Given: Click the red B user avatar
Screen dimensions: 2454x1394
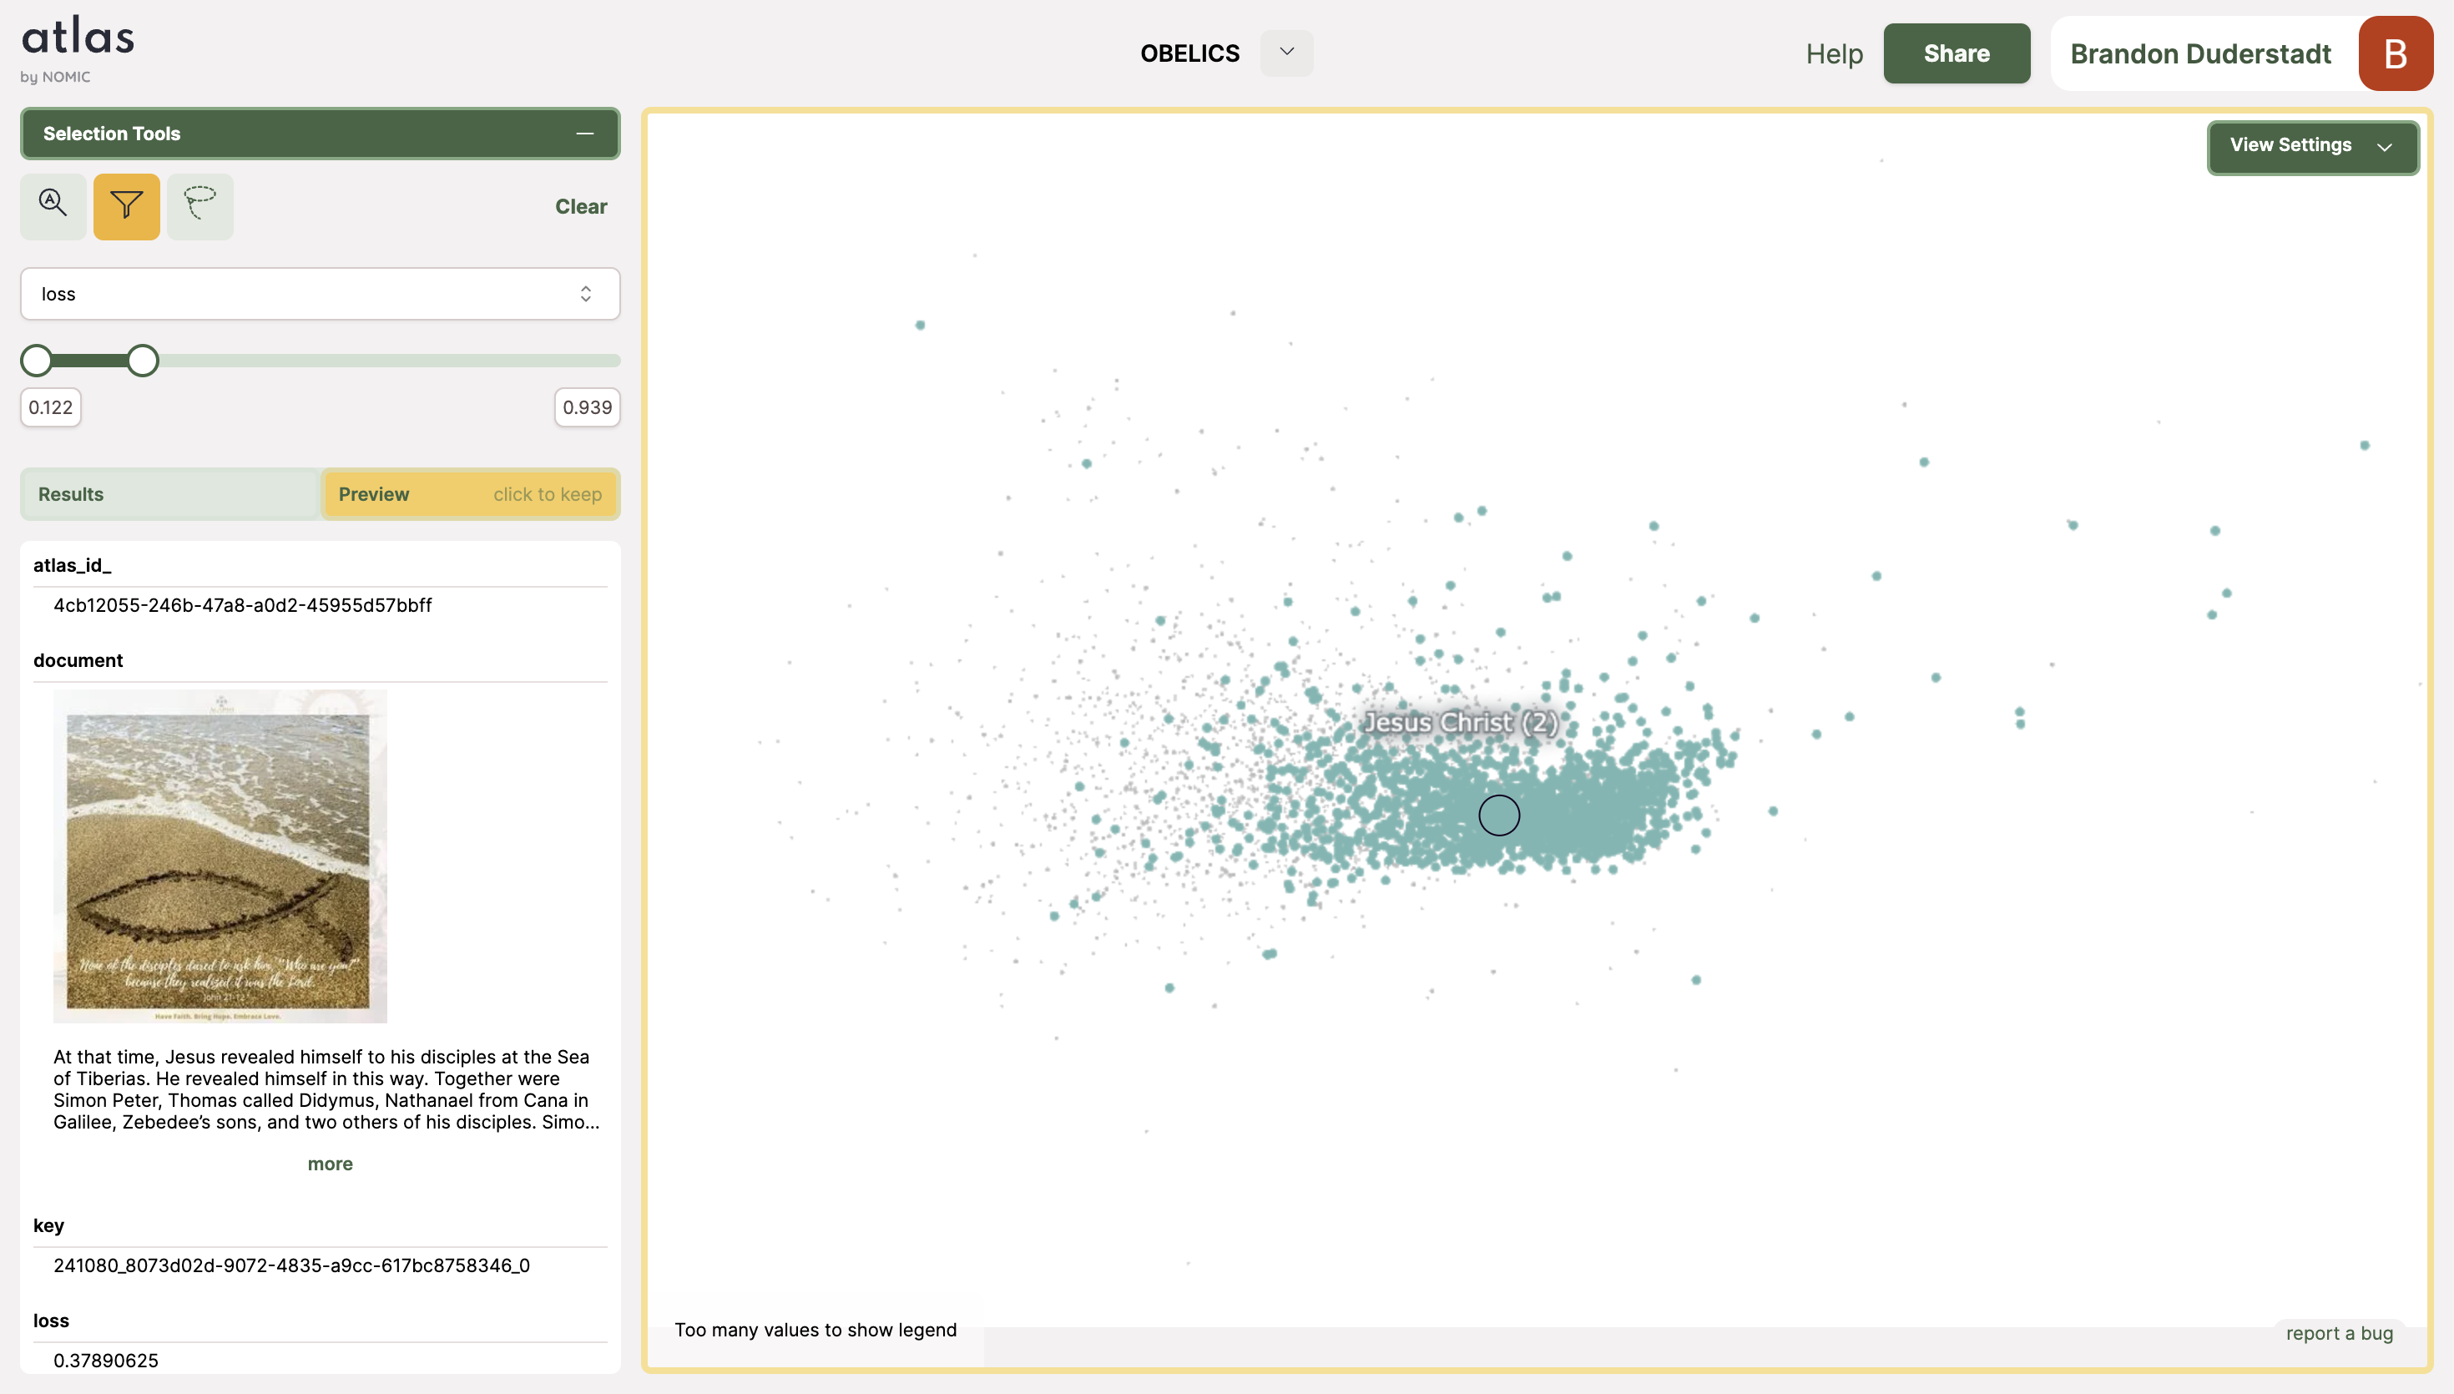Looking at the screenshot, I should tap(2395, 53).
